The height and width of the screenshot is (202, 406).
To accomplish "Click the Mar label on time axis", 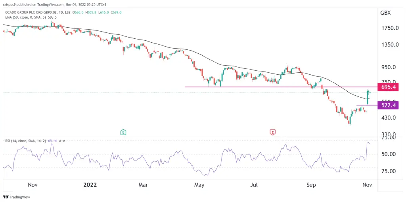I will click(x=143, y=185).
